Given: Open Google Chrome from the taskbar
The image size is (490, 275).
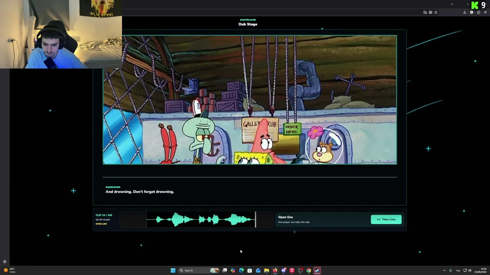Looking at the screenshot, I should click(x=309, y=270).
